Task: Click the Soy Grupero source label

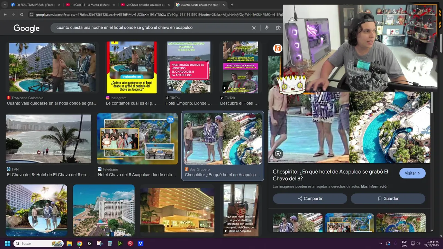Action: click(199, 169)
